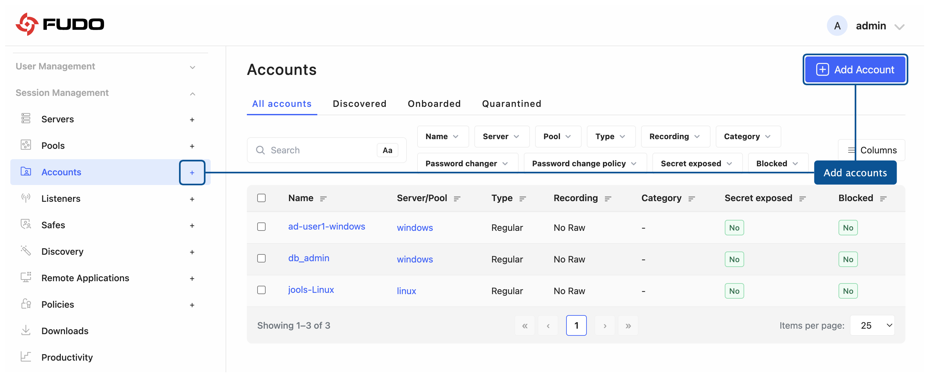Screen dimensions: 929x380
Task: Select the All accounts tab
Action: (282, 104)
